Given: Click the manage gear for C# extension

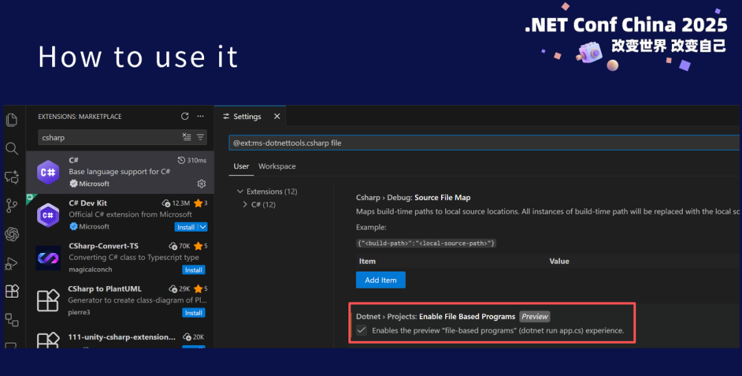Looking at the screenshot, I should pyautogui.click(x=201, y=184).
